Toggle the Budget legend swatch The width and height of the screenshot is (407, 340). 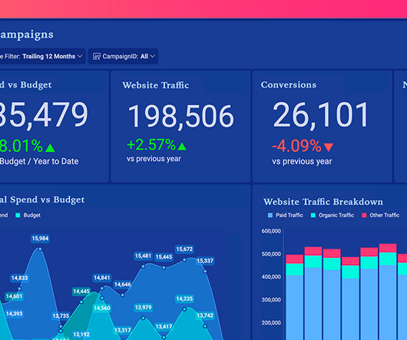pyautogui.click(x=18, y=215)
